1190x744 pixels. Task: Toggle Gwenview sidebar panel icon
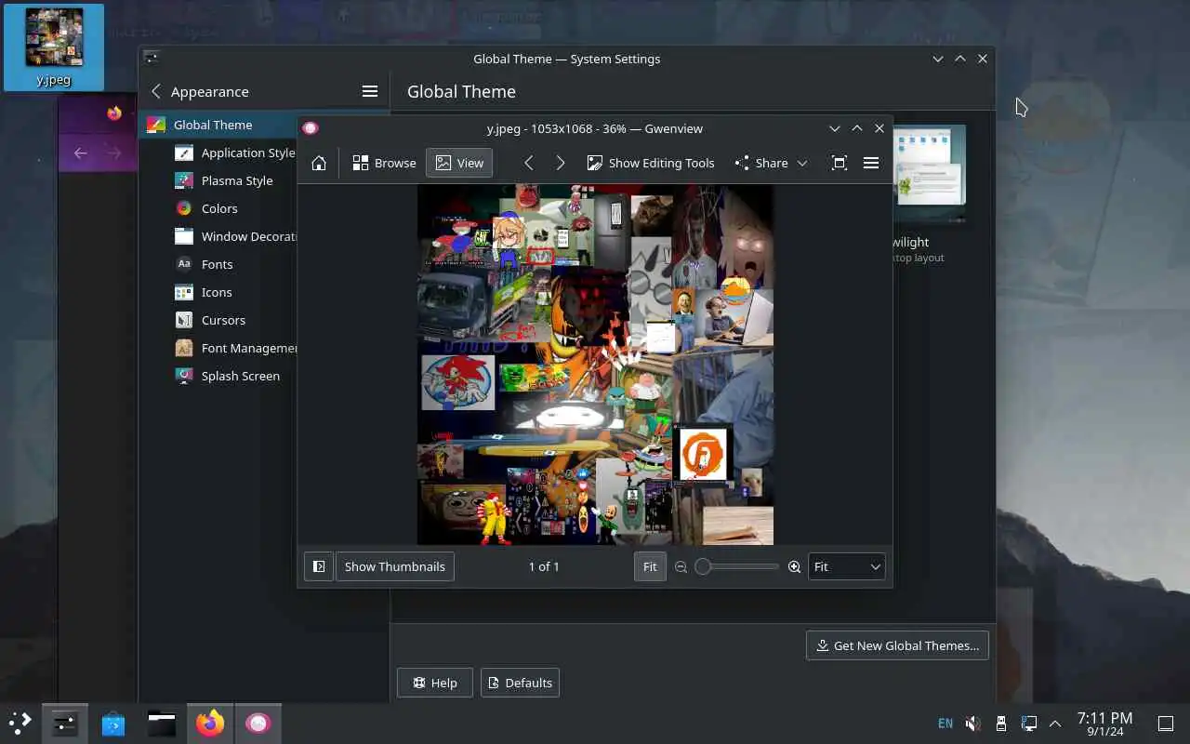[x=319, y=566]
